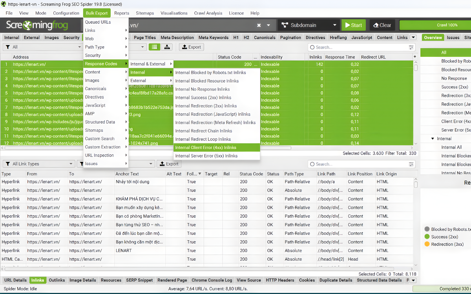Expand the All Link Types filter dropdown
Viewport: 471px width, 294px height.
38,164
